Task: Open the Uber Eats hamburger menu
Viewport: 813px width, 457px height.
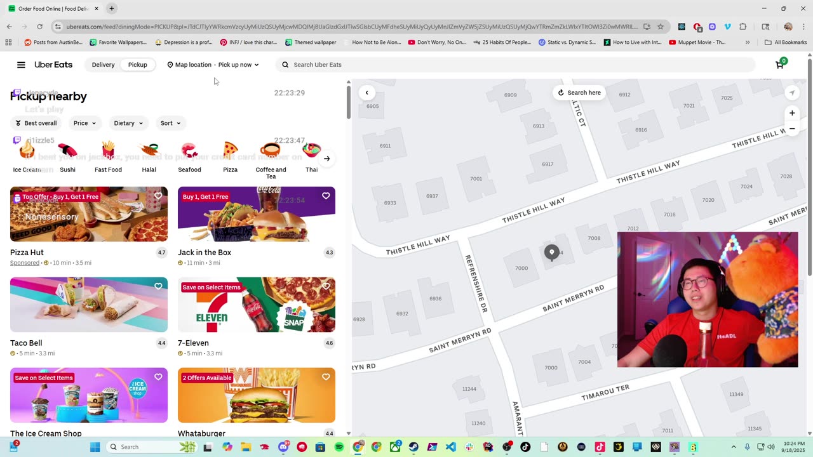Action: click(x=21, y=65)
